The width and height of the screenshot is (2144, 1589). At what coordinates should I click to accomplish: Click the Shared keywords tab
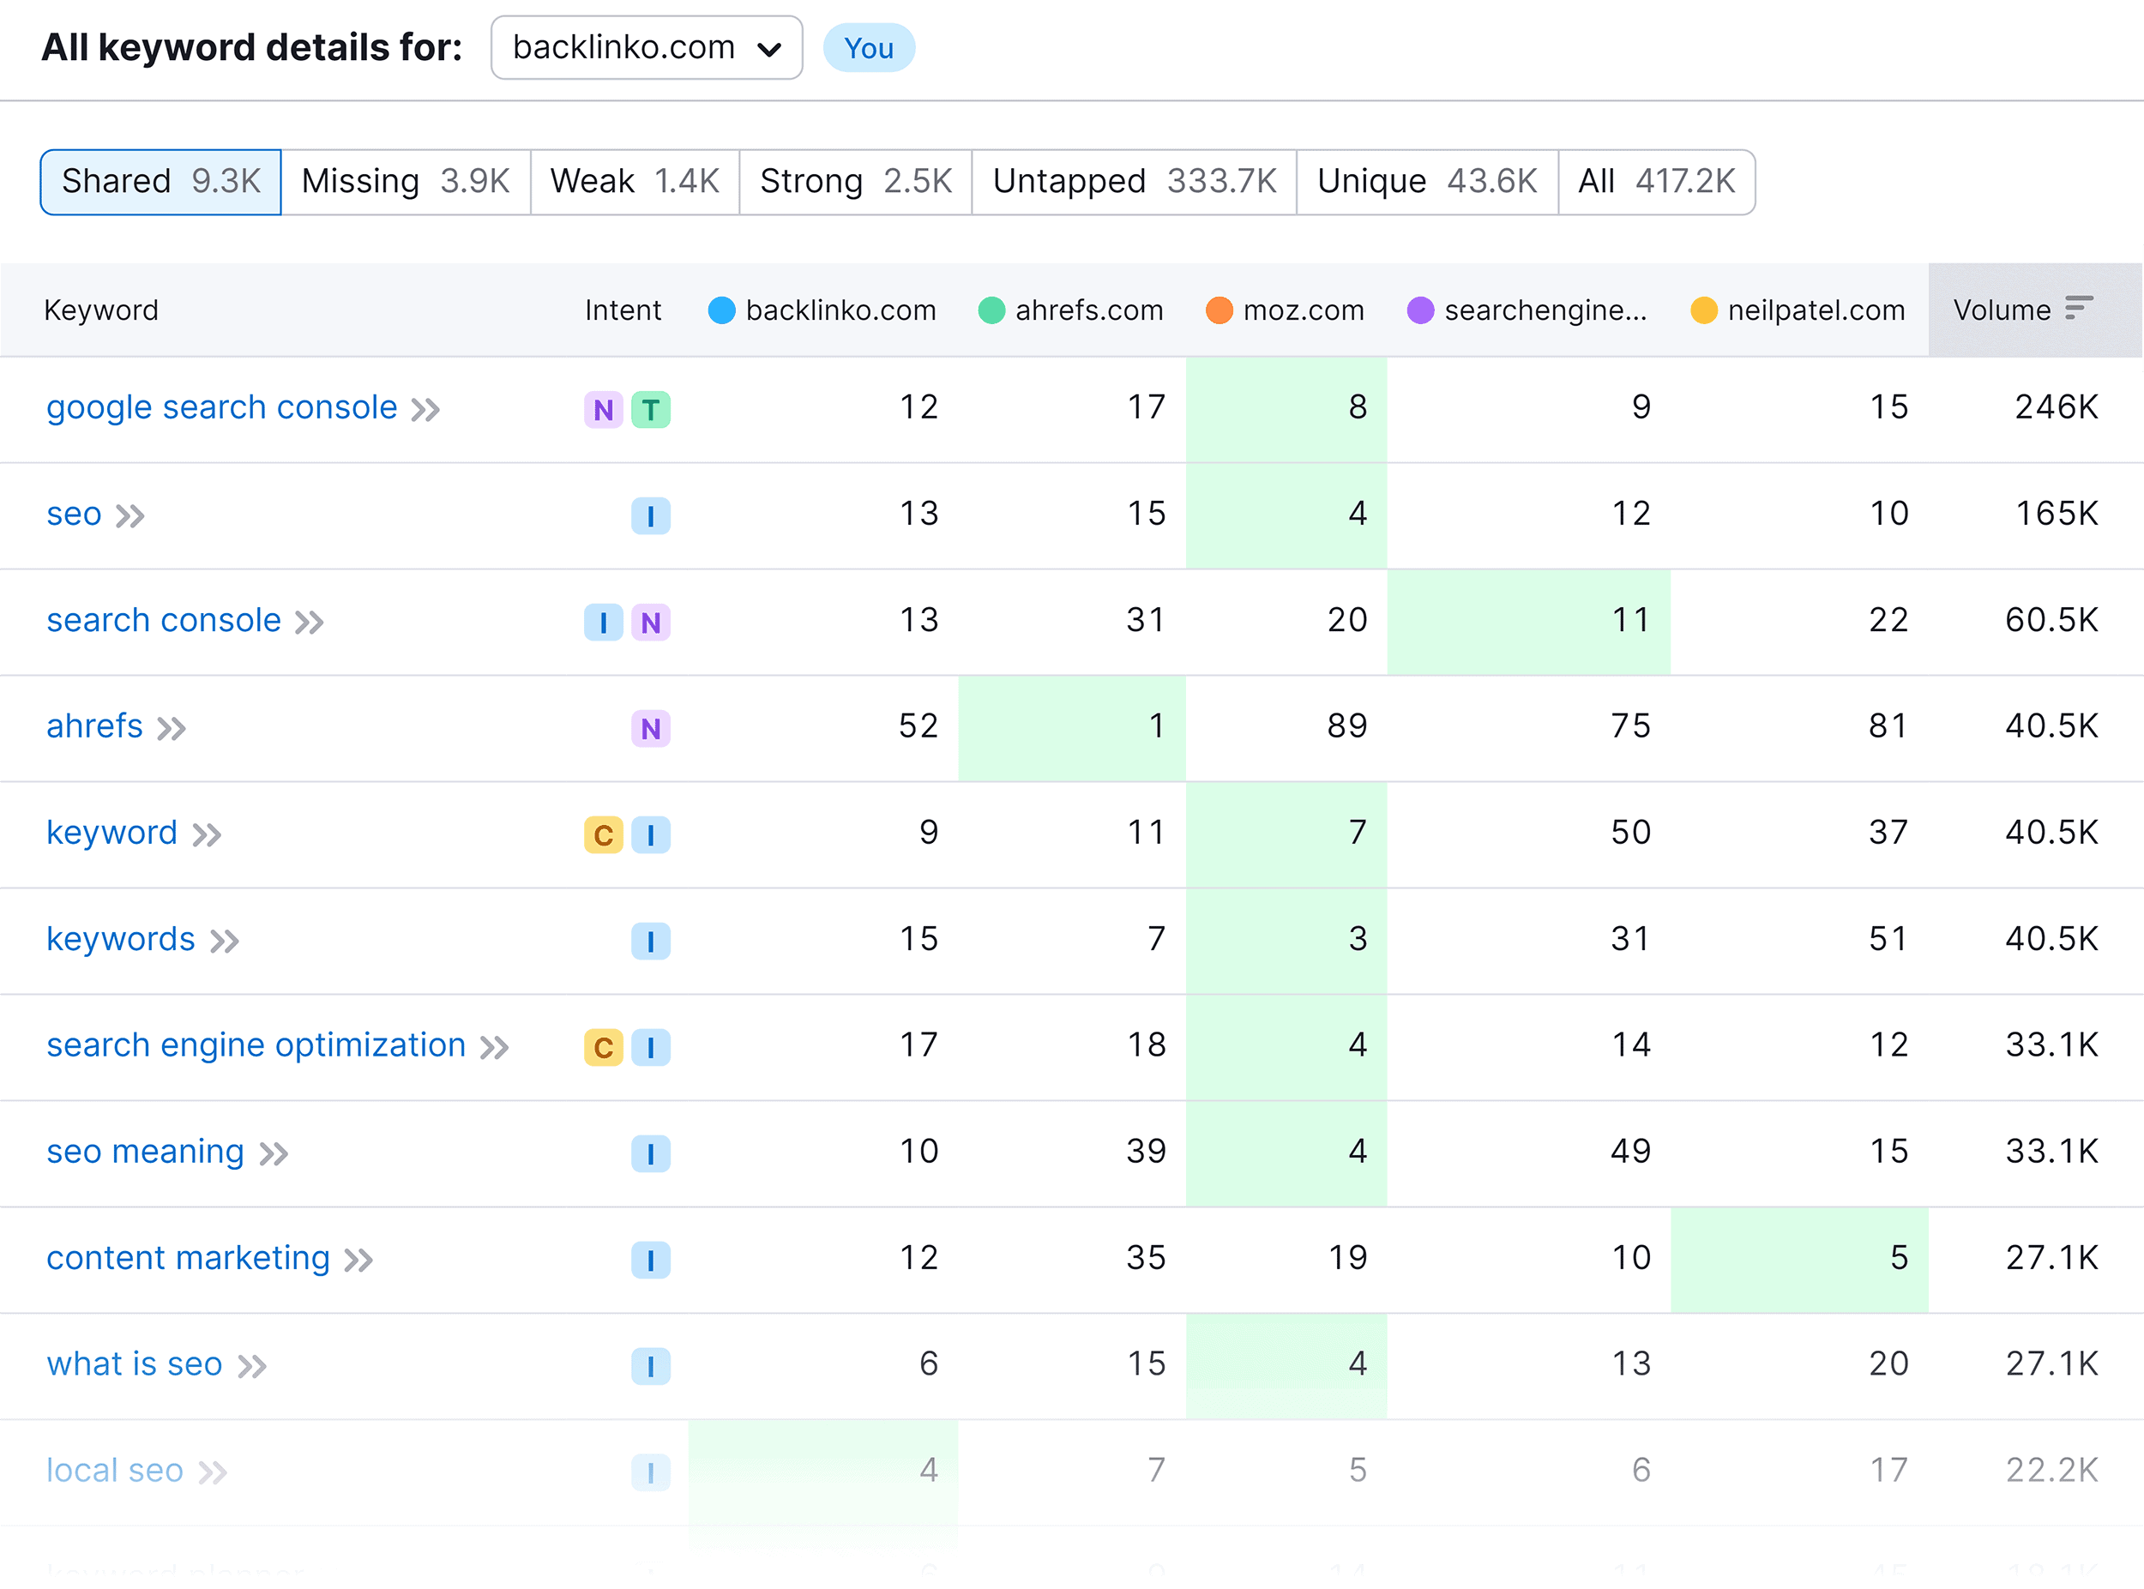157,180
